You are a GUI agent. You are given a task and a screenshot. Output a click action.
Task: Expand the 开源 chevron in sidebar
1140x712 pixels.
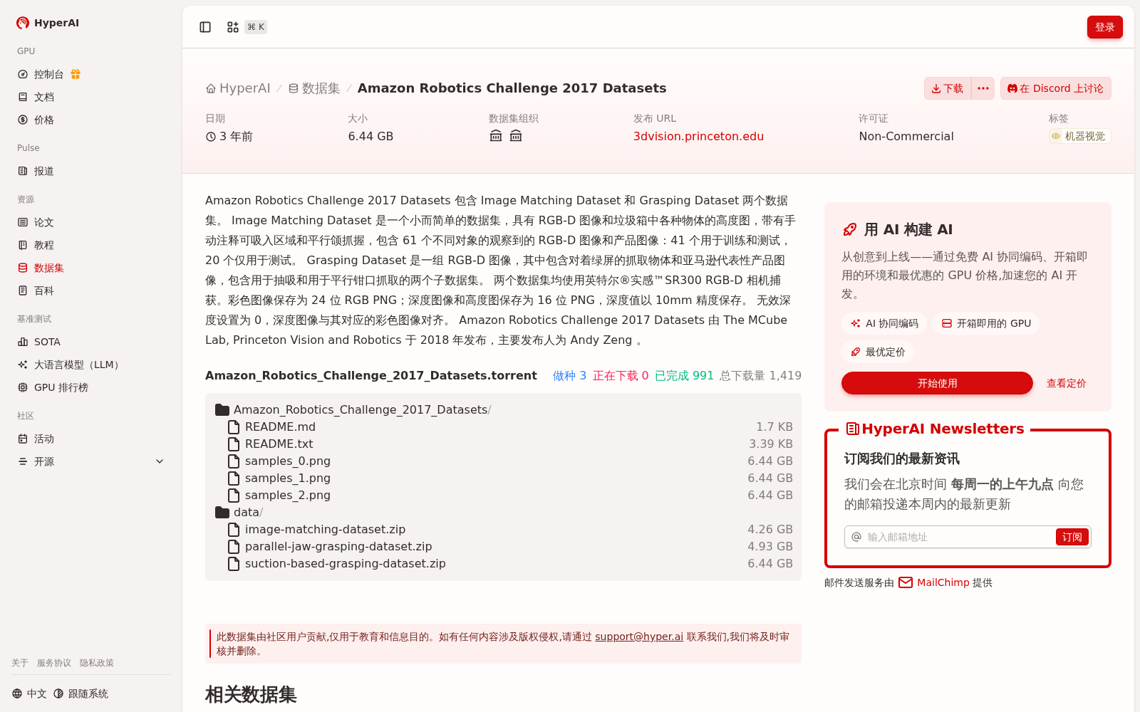click(x=160, y=461)
